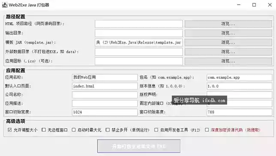The height and width of the screenshot is (156, 276).
Task: Click the initial window height field 768
Action: (240, 112)
